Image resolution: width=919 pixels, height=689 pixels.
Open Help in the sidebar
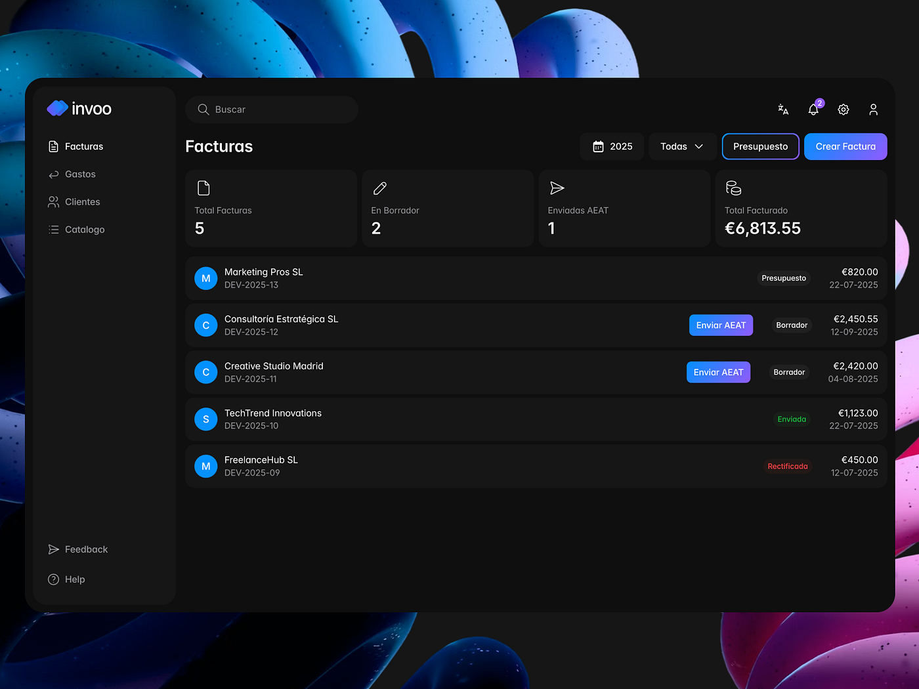pos(66,579)
